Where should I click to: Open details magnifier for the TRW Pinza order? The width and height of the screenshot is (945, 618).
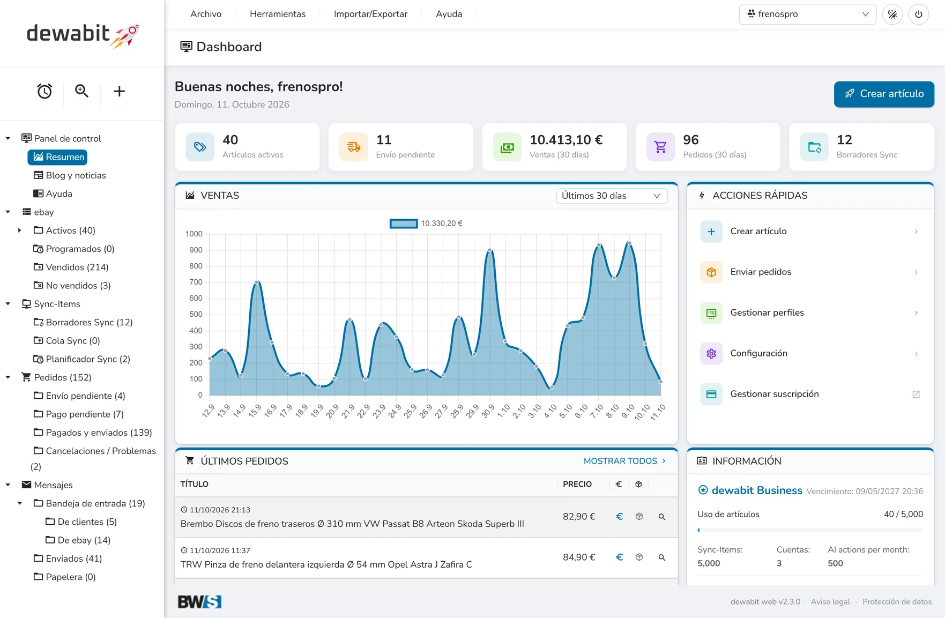point(662,557)
